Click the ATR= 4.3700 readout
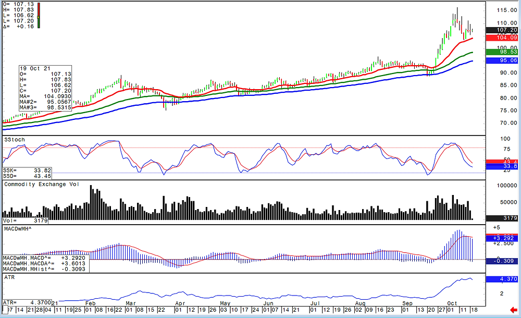 [x=27, y=303]
